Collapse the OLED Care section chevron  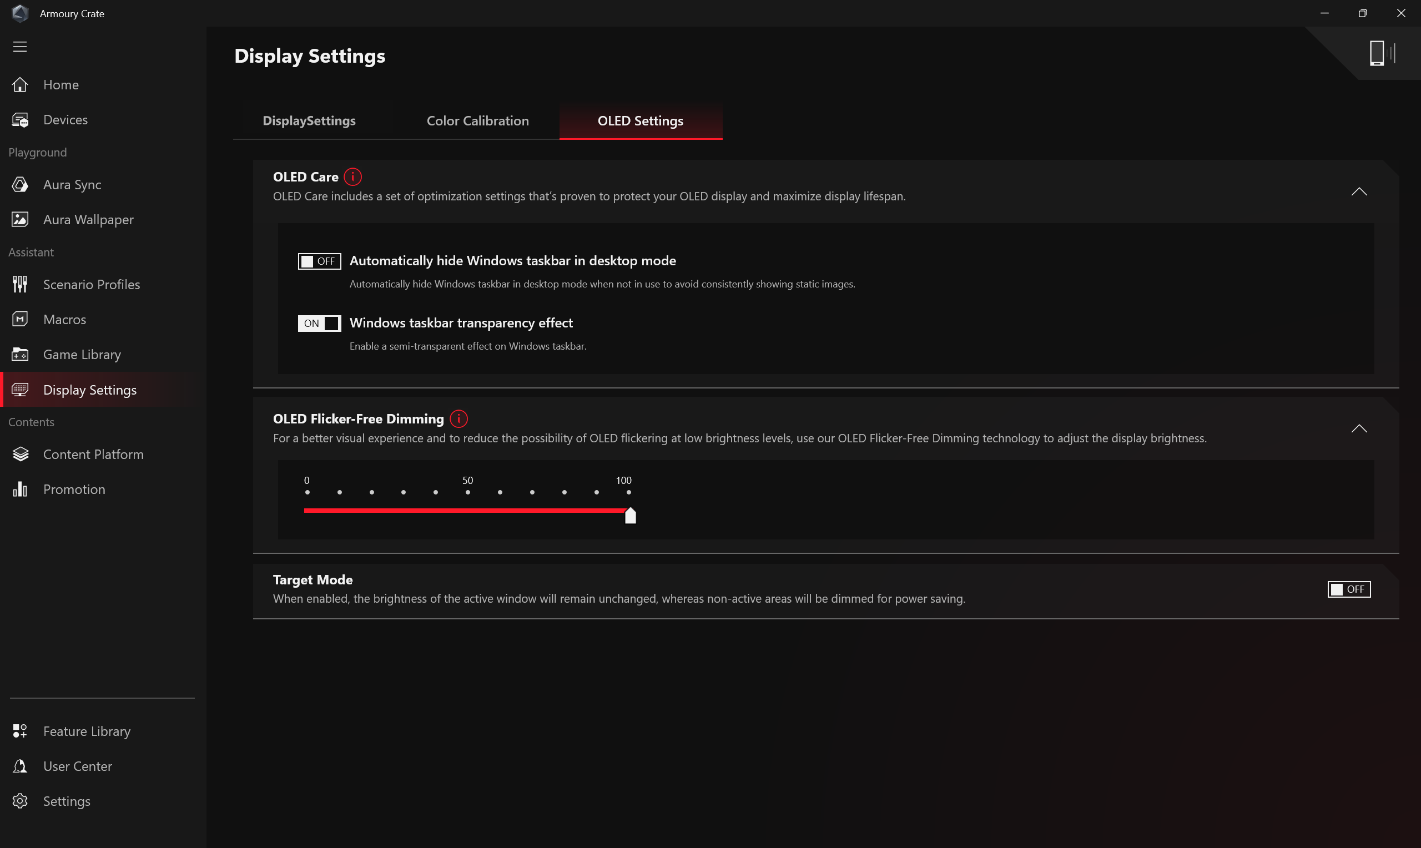pos(1359,192)
